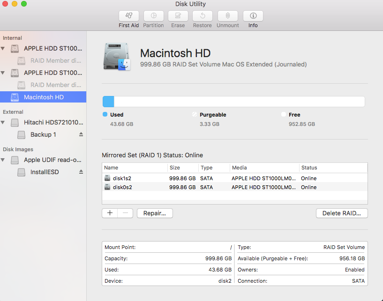Click the Delete RAID... button
Viewport: 383px width, 301px height.
342,213
